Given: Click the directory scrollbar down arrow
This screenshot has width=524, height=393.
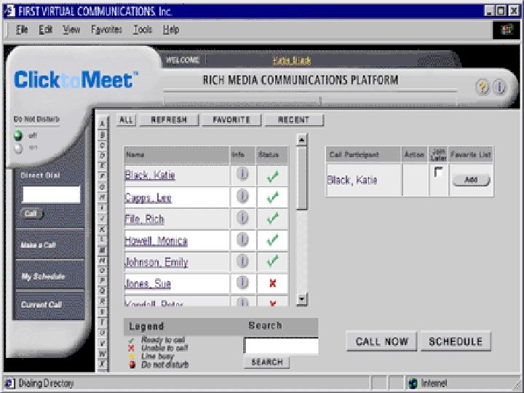Looking at the screenshot, I should 302,299.
